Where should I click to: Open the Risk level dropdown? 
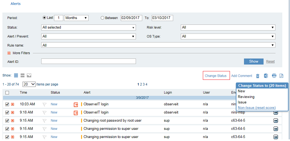228,27
